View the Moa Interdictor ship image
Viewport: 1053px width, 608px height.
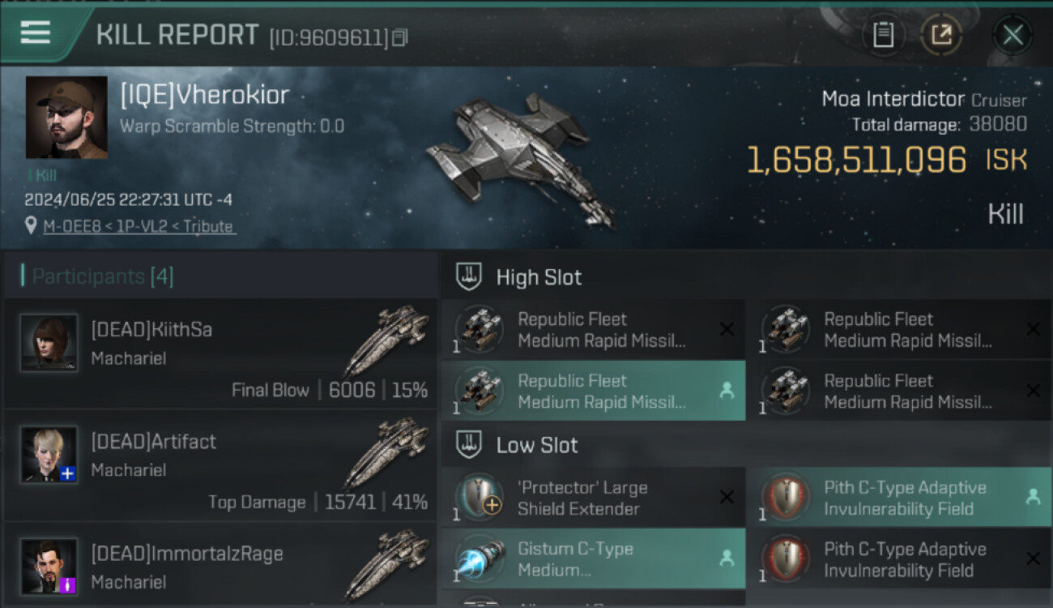519,158
